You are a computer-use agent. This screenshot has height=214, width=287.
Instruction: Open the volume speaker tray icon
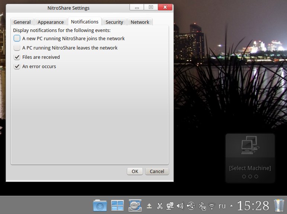point(180,206)
